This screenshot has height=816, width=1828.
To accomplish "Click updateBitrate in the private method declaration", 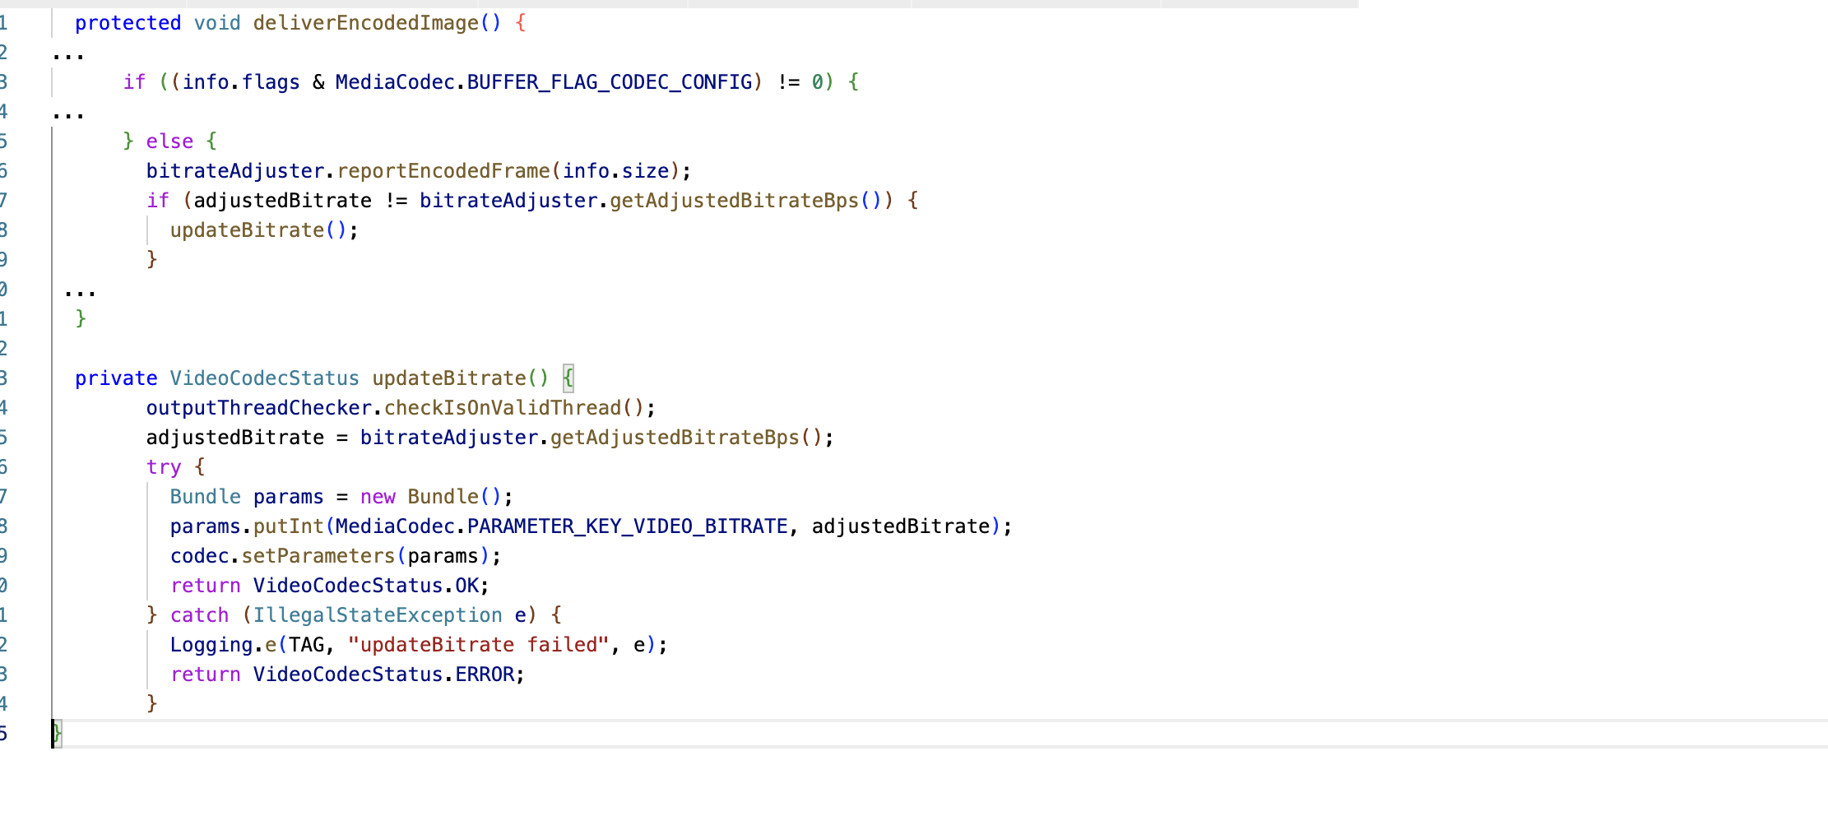I will click(x=449, y=378).
